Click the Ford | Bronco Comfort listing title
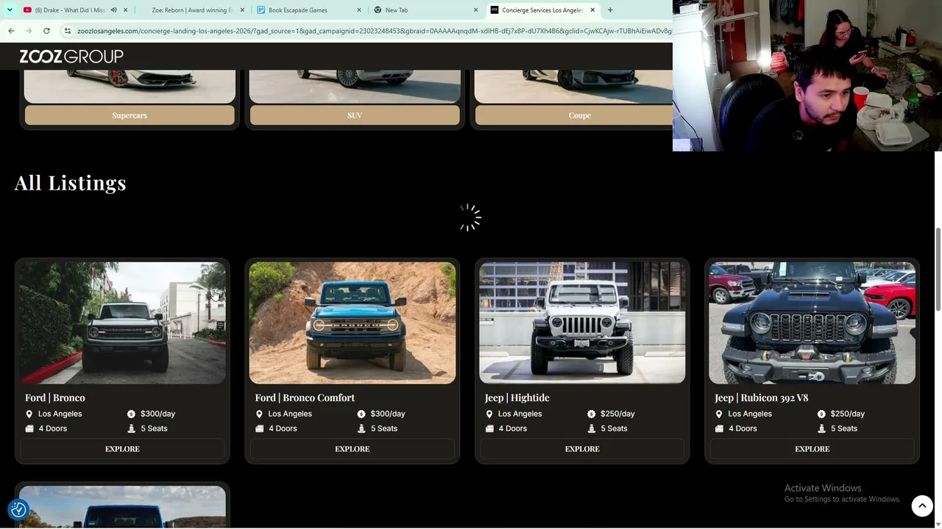This screenshot has height=529, width=942. coord(305,397)
